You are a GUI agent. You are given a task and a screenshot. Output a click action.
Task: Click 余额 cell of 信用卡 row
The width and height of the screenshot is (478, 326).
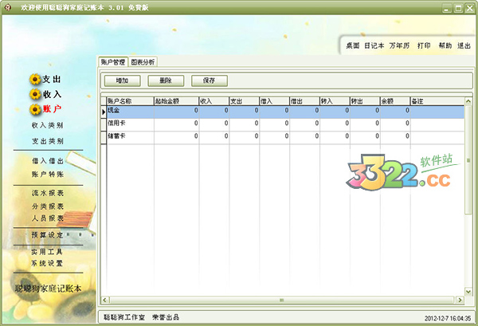tap(395, 124)
